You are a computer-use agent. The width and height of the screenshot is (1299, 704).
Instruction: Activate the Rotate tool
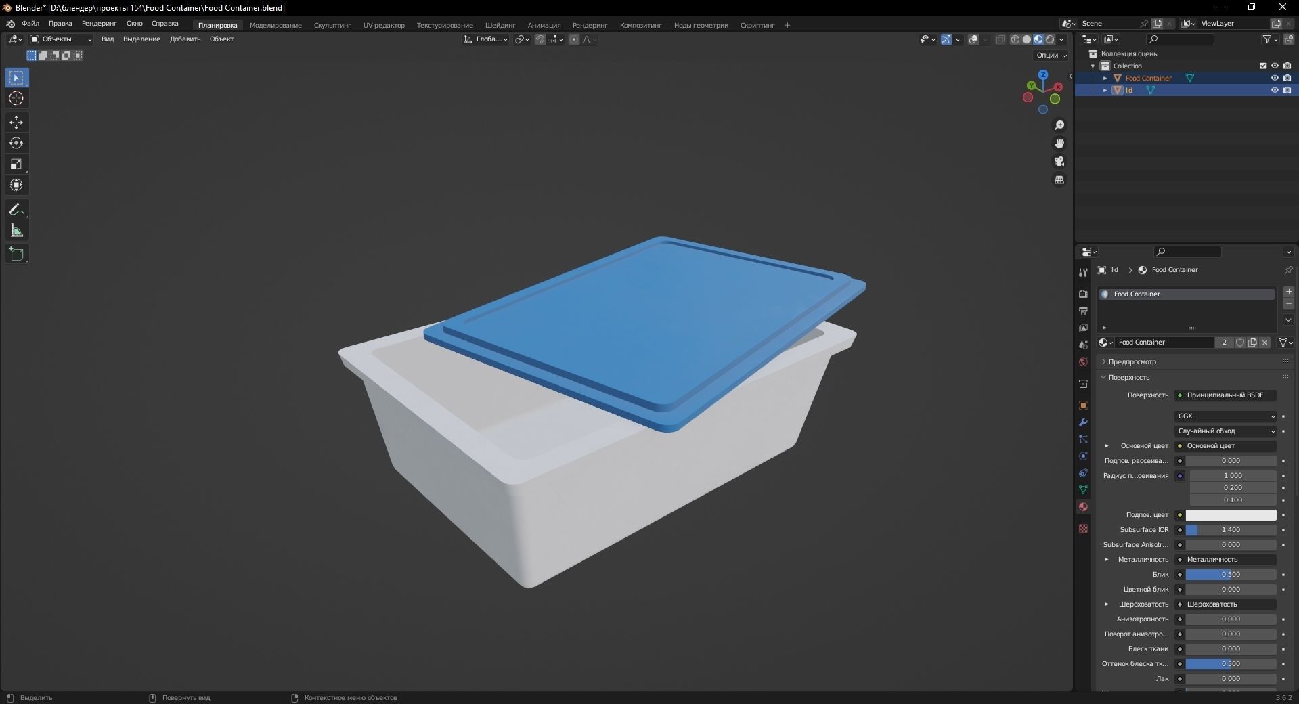pyautogui.click(x=16, y=143)
